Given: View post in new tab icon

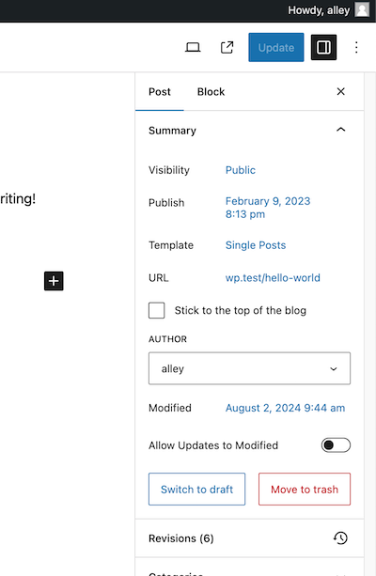Looking at the screenshot, I should [227, 47].
